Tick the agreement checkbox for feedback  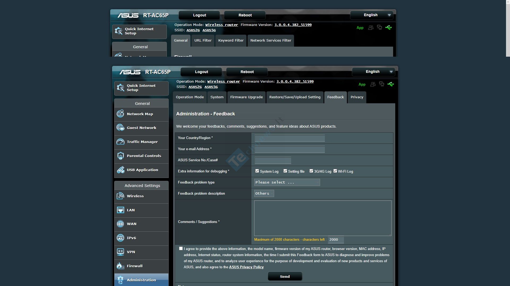(x=181, y=248)
